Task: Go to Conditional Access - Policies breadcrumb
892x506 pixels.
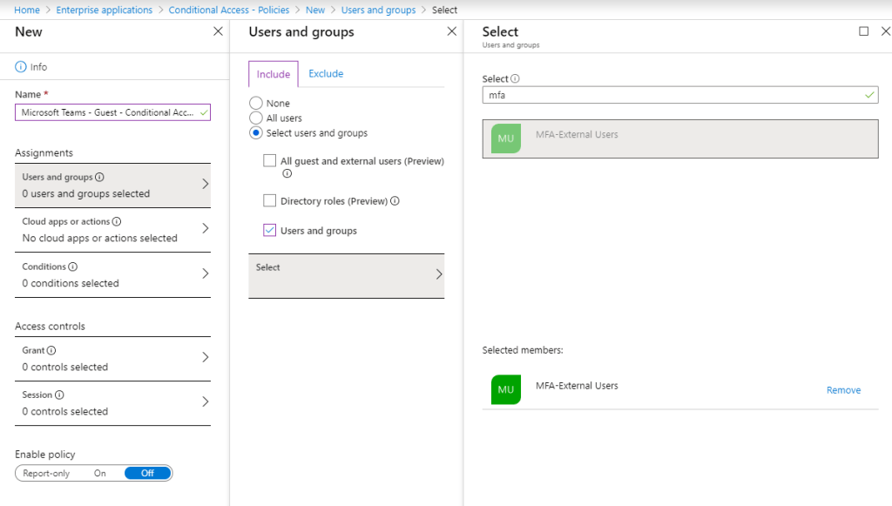Action: (229, 10)
